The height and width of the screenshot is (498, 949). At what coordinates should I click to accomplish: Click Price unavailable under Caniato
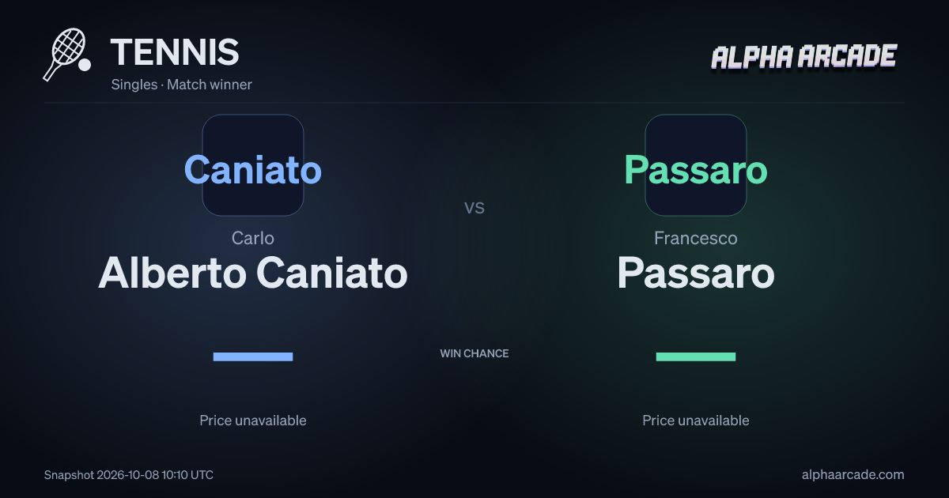tap(253, 421)
